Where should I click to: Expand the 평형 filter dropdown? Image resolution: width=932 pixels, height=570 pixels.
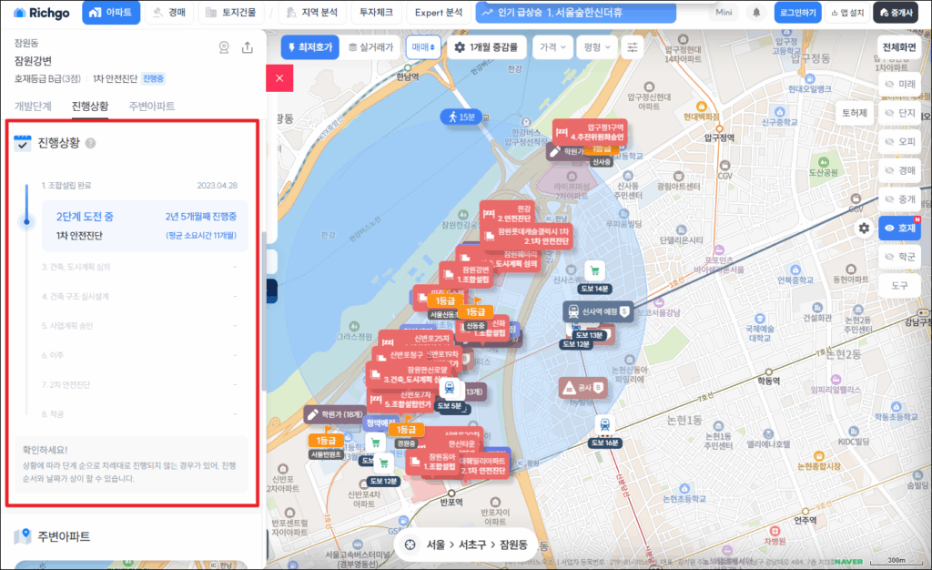pos(596,46)
